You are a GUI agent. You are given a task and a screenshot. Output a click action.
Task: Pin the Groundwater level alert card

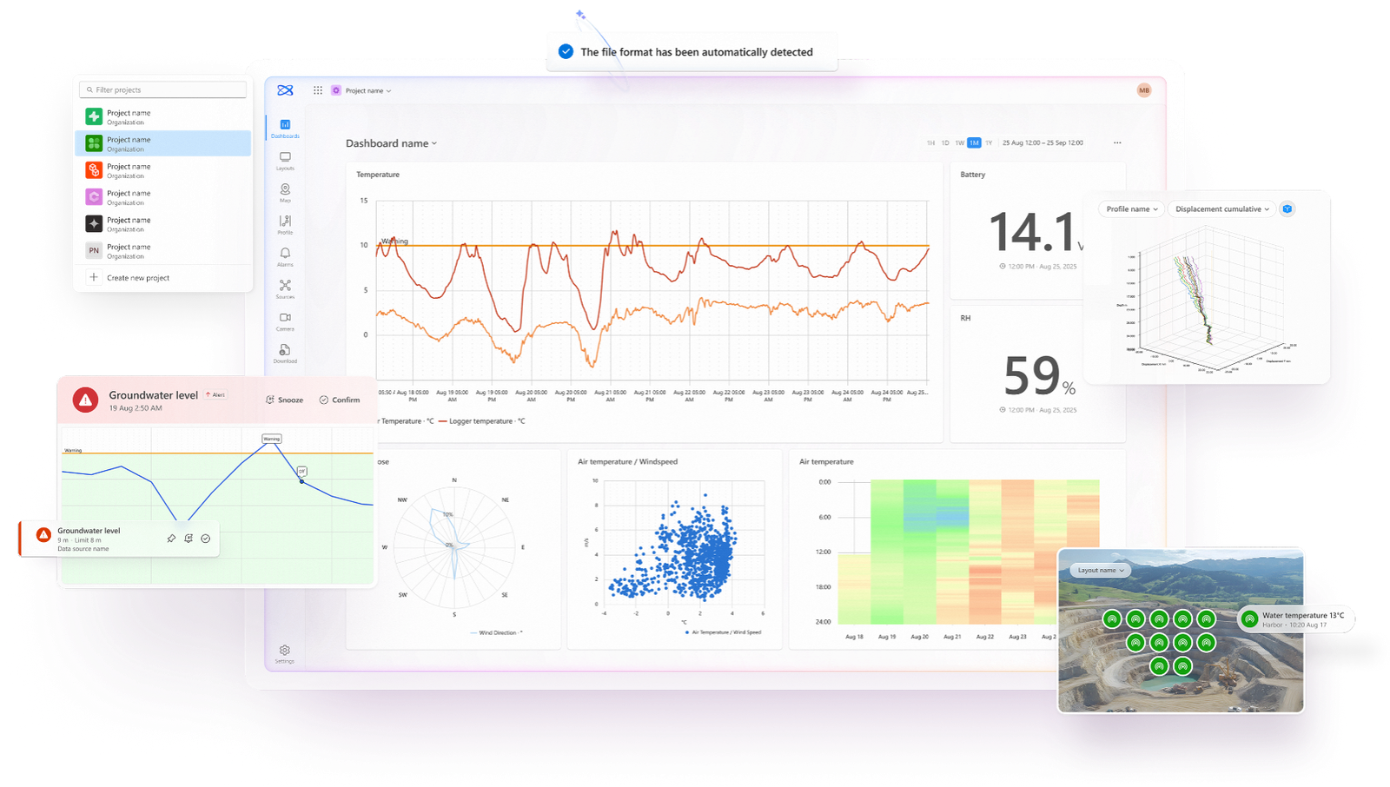tap(171, 539)
